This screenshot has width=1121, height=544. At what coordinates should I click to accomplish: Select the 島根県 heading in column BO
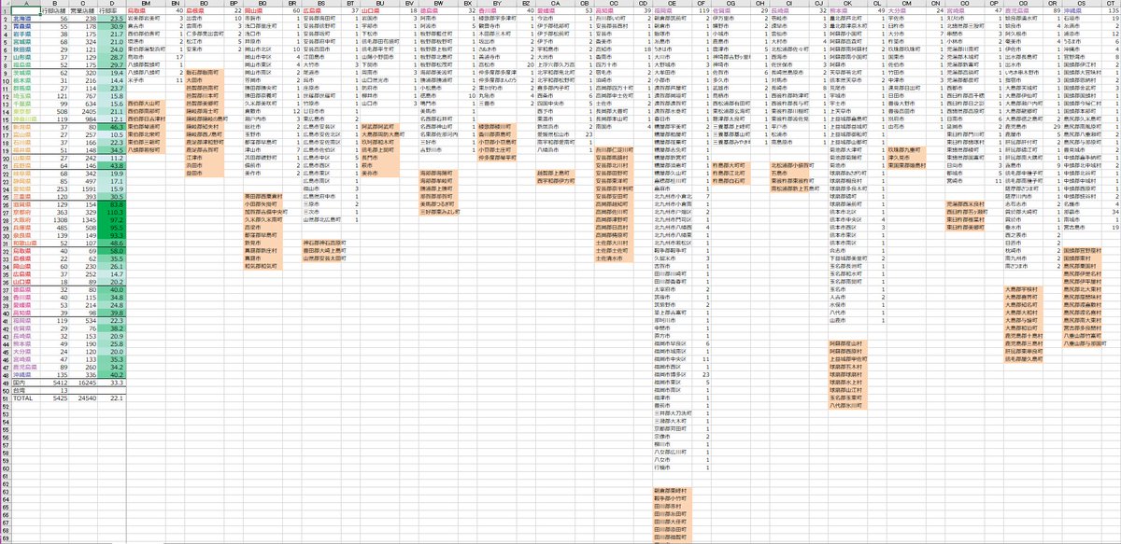(x=204, y=10)
